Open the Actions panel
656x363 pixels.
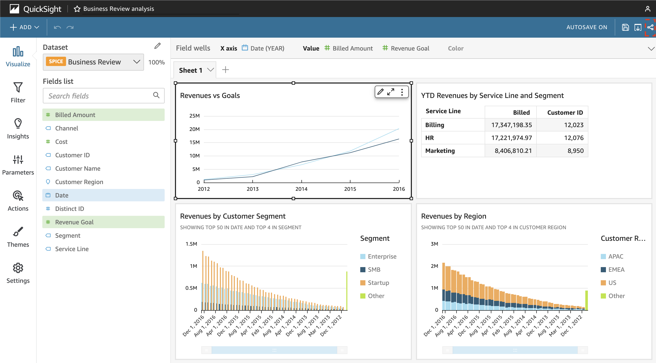[x=18, y=201]
